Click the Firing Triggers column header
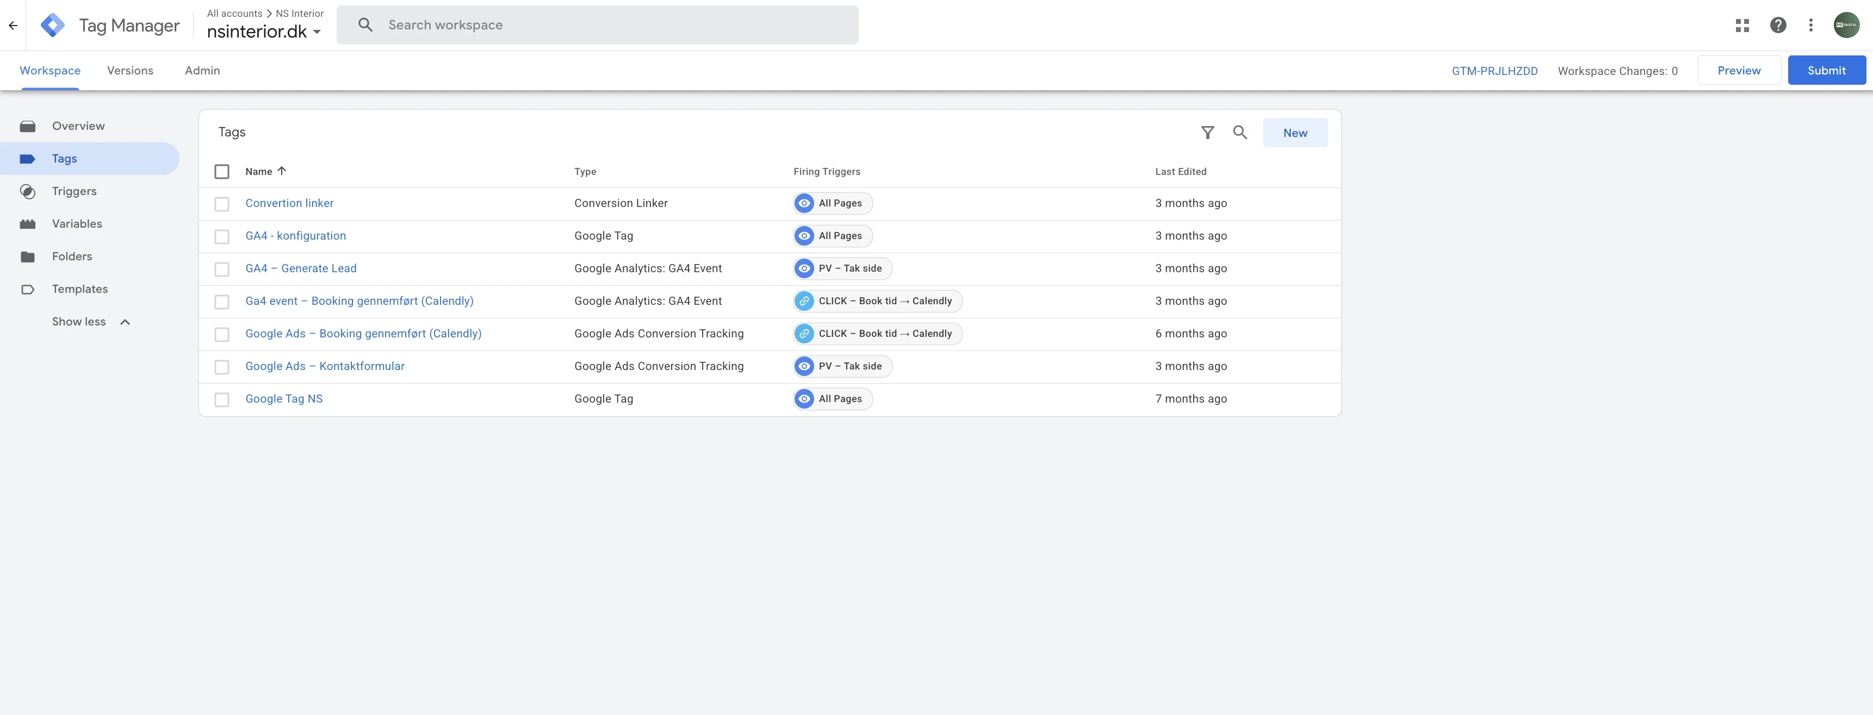 [x=827, y=172]
